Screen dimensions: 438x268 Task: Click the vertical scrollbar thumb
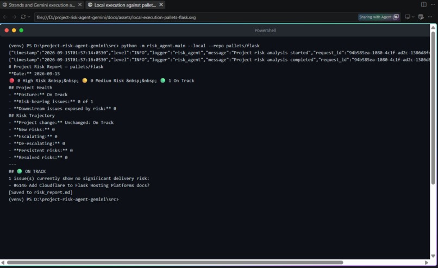pos(433,108)
